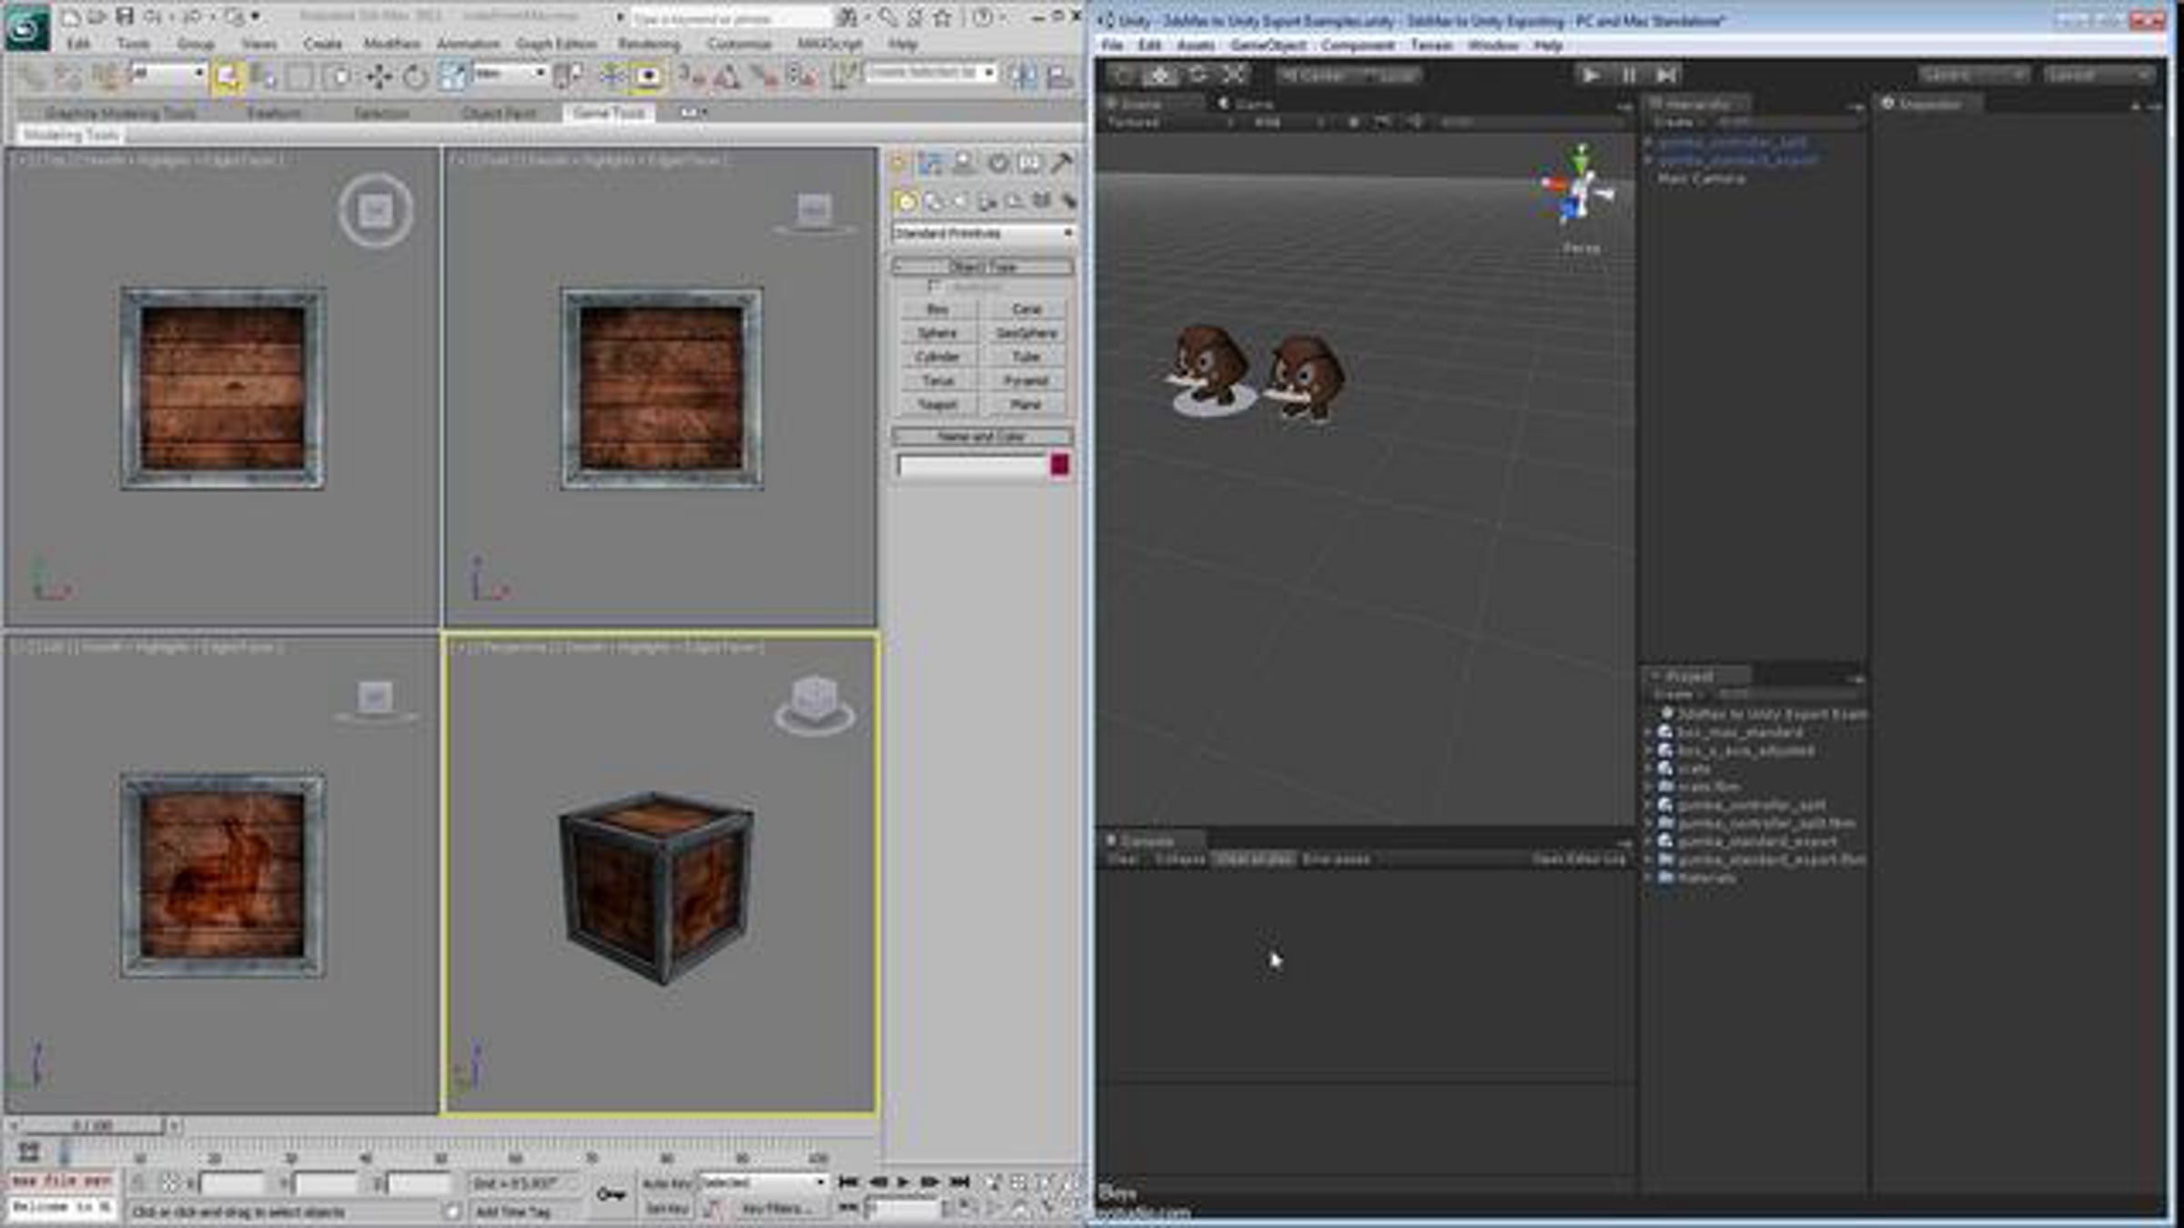Click the Mirror tool in 3ds Max toolbar
This screenshot has height=1228, width=2184.
pos(1023,76)
